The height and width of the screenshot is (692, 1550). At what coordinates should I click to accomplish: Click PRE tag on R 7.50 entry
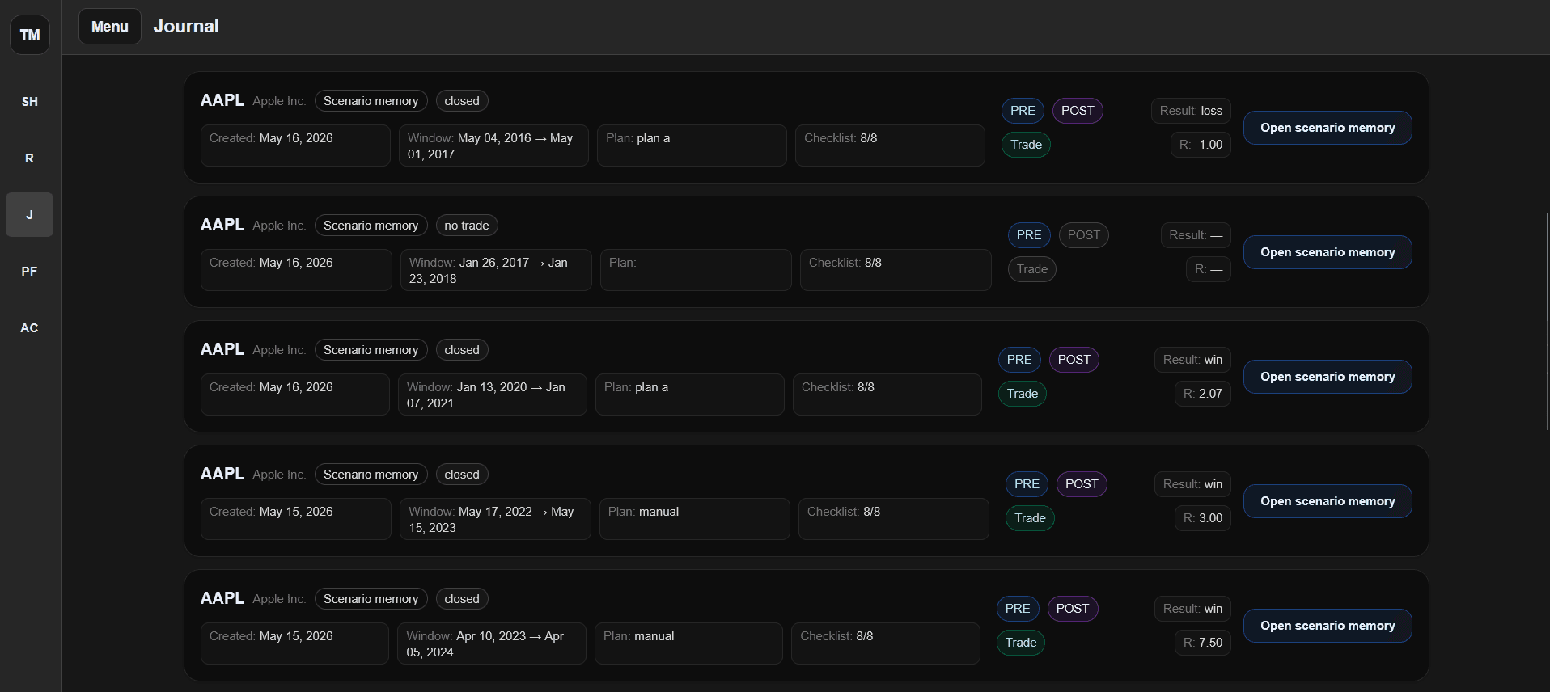pos(1018,609)
